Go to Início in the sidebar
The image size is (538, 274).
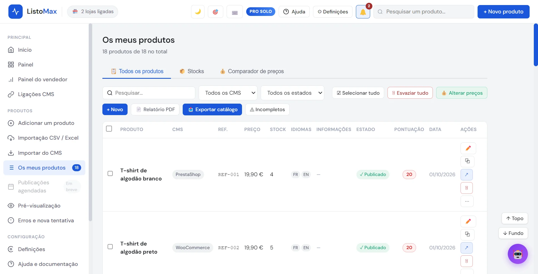point(44,50)
